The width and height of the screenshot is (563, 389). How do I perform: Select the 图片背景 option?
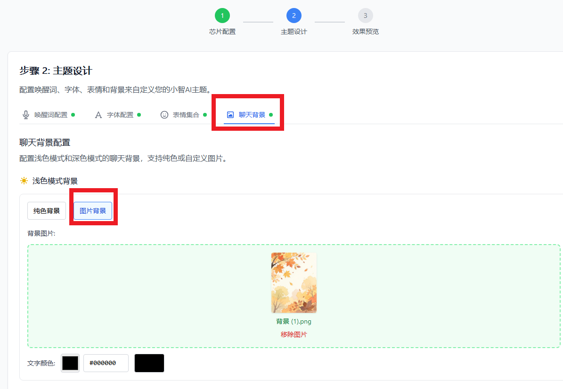(93, 211)
